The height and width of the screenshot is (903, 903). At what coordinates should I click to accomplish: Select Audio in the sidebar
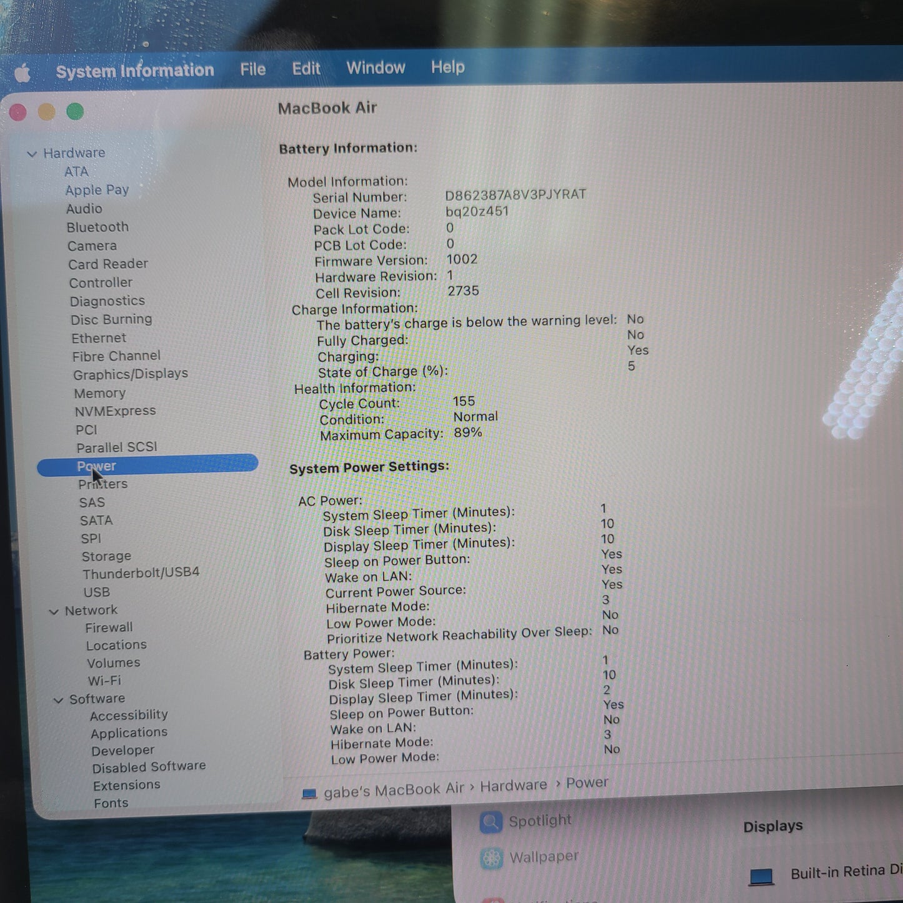click(84, 209)
